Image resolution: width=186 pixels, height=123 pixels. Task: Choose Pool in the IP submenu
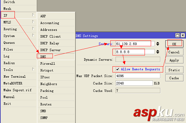56,97
